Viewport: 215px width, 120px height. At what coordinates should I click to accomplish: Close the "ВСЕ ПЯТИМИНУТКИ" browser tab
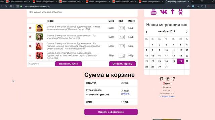coord(30,1)
